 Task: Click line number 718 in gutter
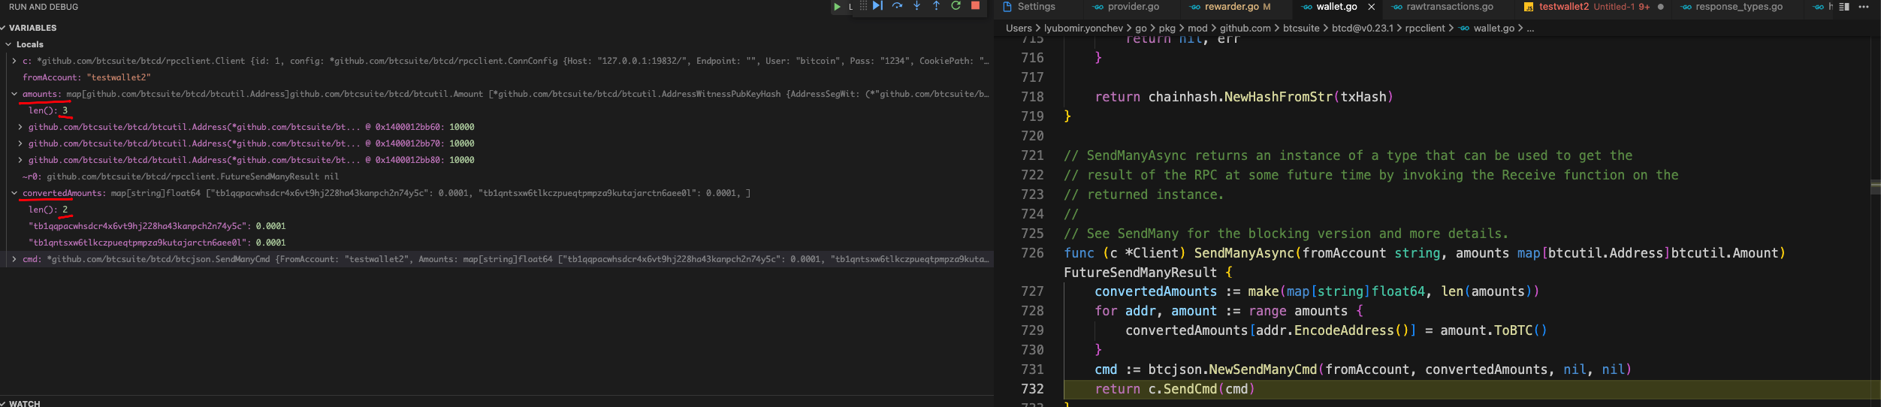pos(1032,97)
